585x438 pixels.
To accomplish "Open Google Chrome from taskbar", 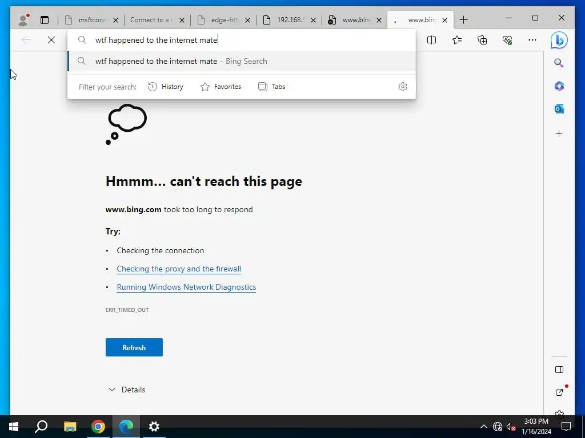I will pyautogui.click(x=98, y=427).
